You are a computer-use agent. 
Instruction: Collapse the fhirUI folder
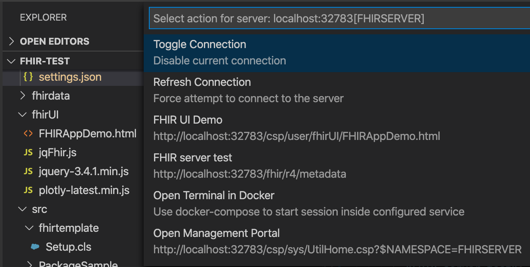click(22, 115)
